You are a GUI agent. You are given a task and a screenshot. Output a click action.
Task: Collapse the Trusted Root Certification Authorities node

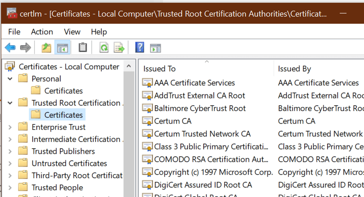click(x=10, y=103)
